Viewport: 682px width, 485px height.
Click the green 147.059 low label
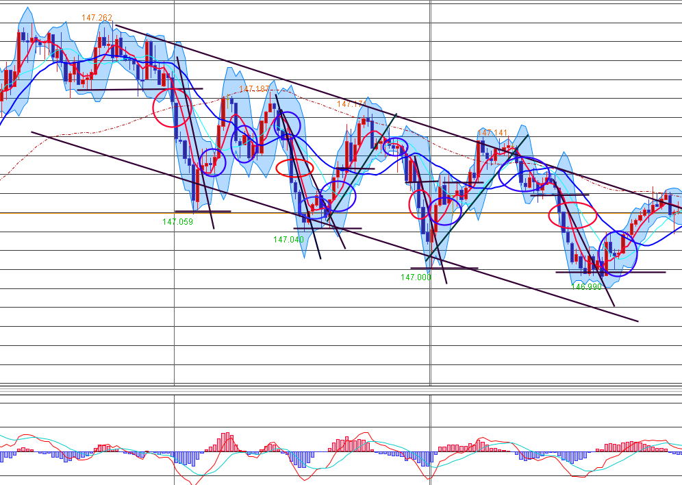pos(177,221)
